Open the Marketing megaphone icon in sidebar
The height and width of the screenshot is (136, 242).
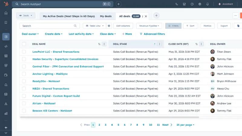pyautogui.click(x=6, y=46)
